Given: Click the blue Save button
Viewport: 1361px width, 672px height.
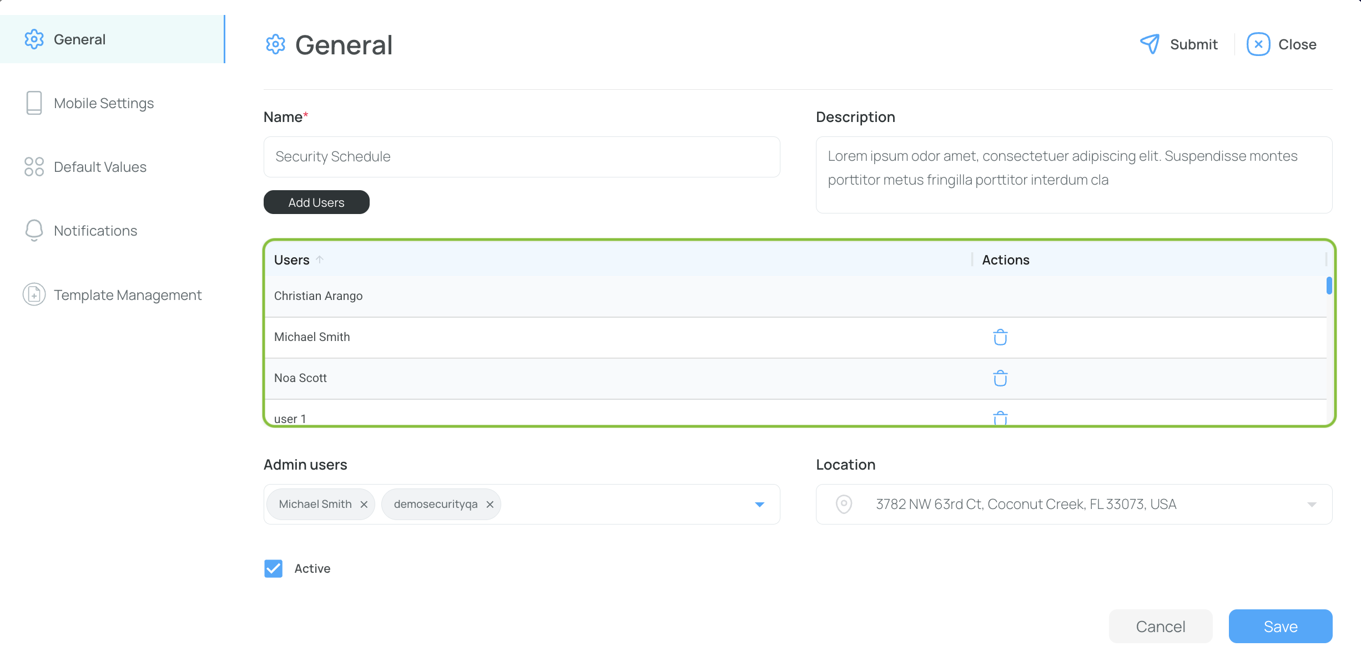Looking at the screenshot, I should 1280,627.
